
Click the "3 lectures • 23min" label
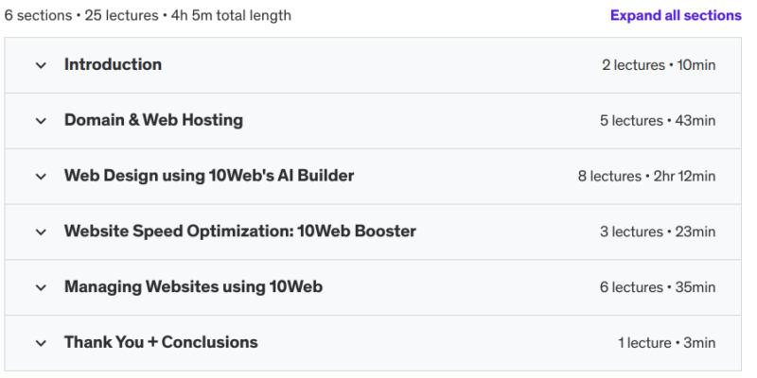point(658,232)
